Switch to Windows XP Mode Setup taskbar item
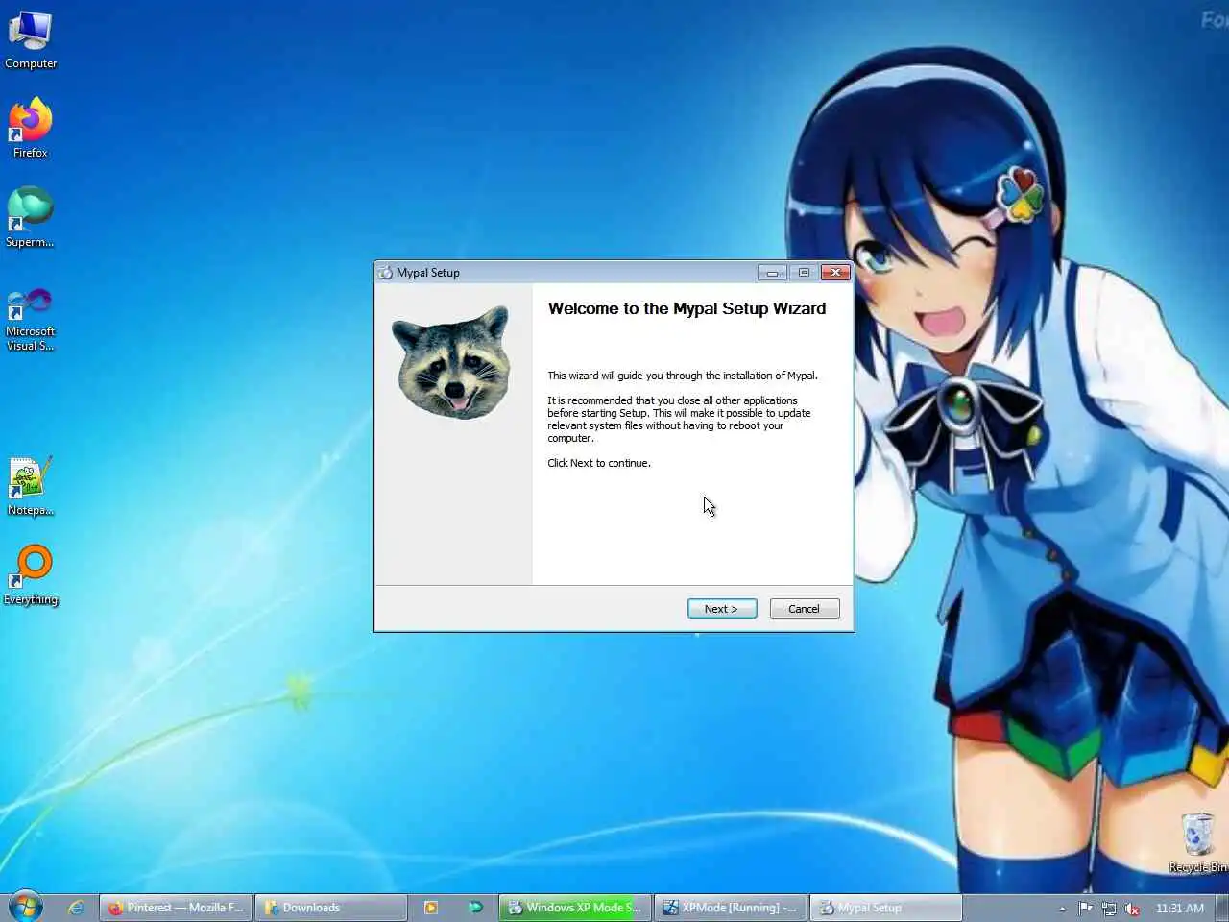1229x922 pixels. (574, 908)
